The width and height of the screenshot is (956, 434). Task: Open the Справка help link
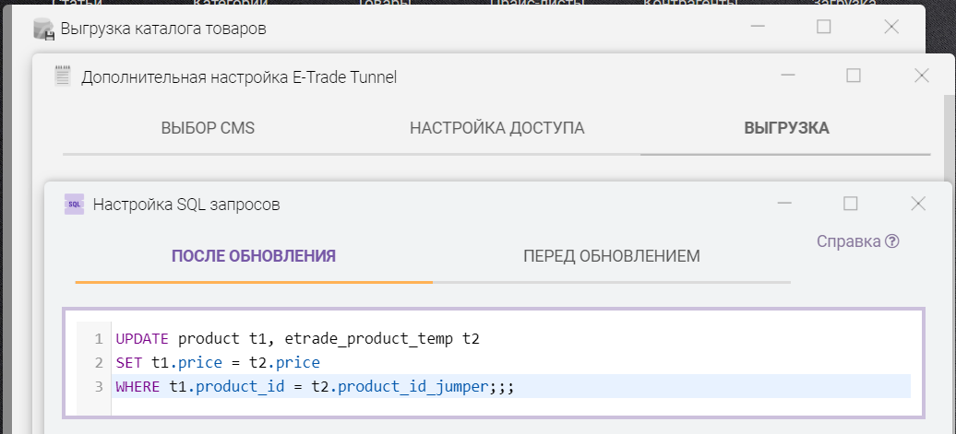pyautogui.click(x=849, y=241)
